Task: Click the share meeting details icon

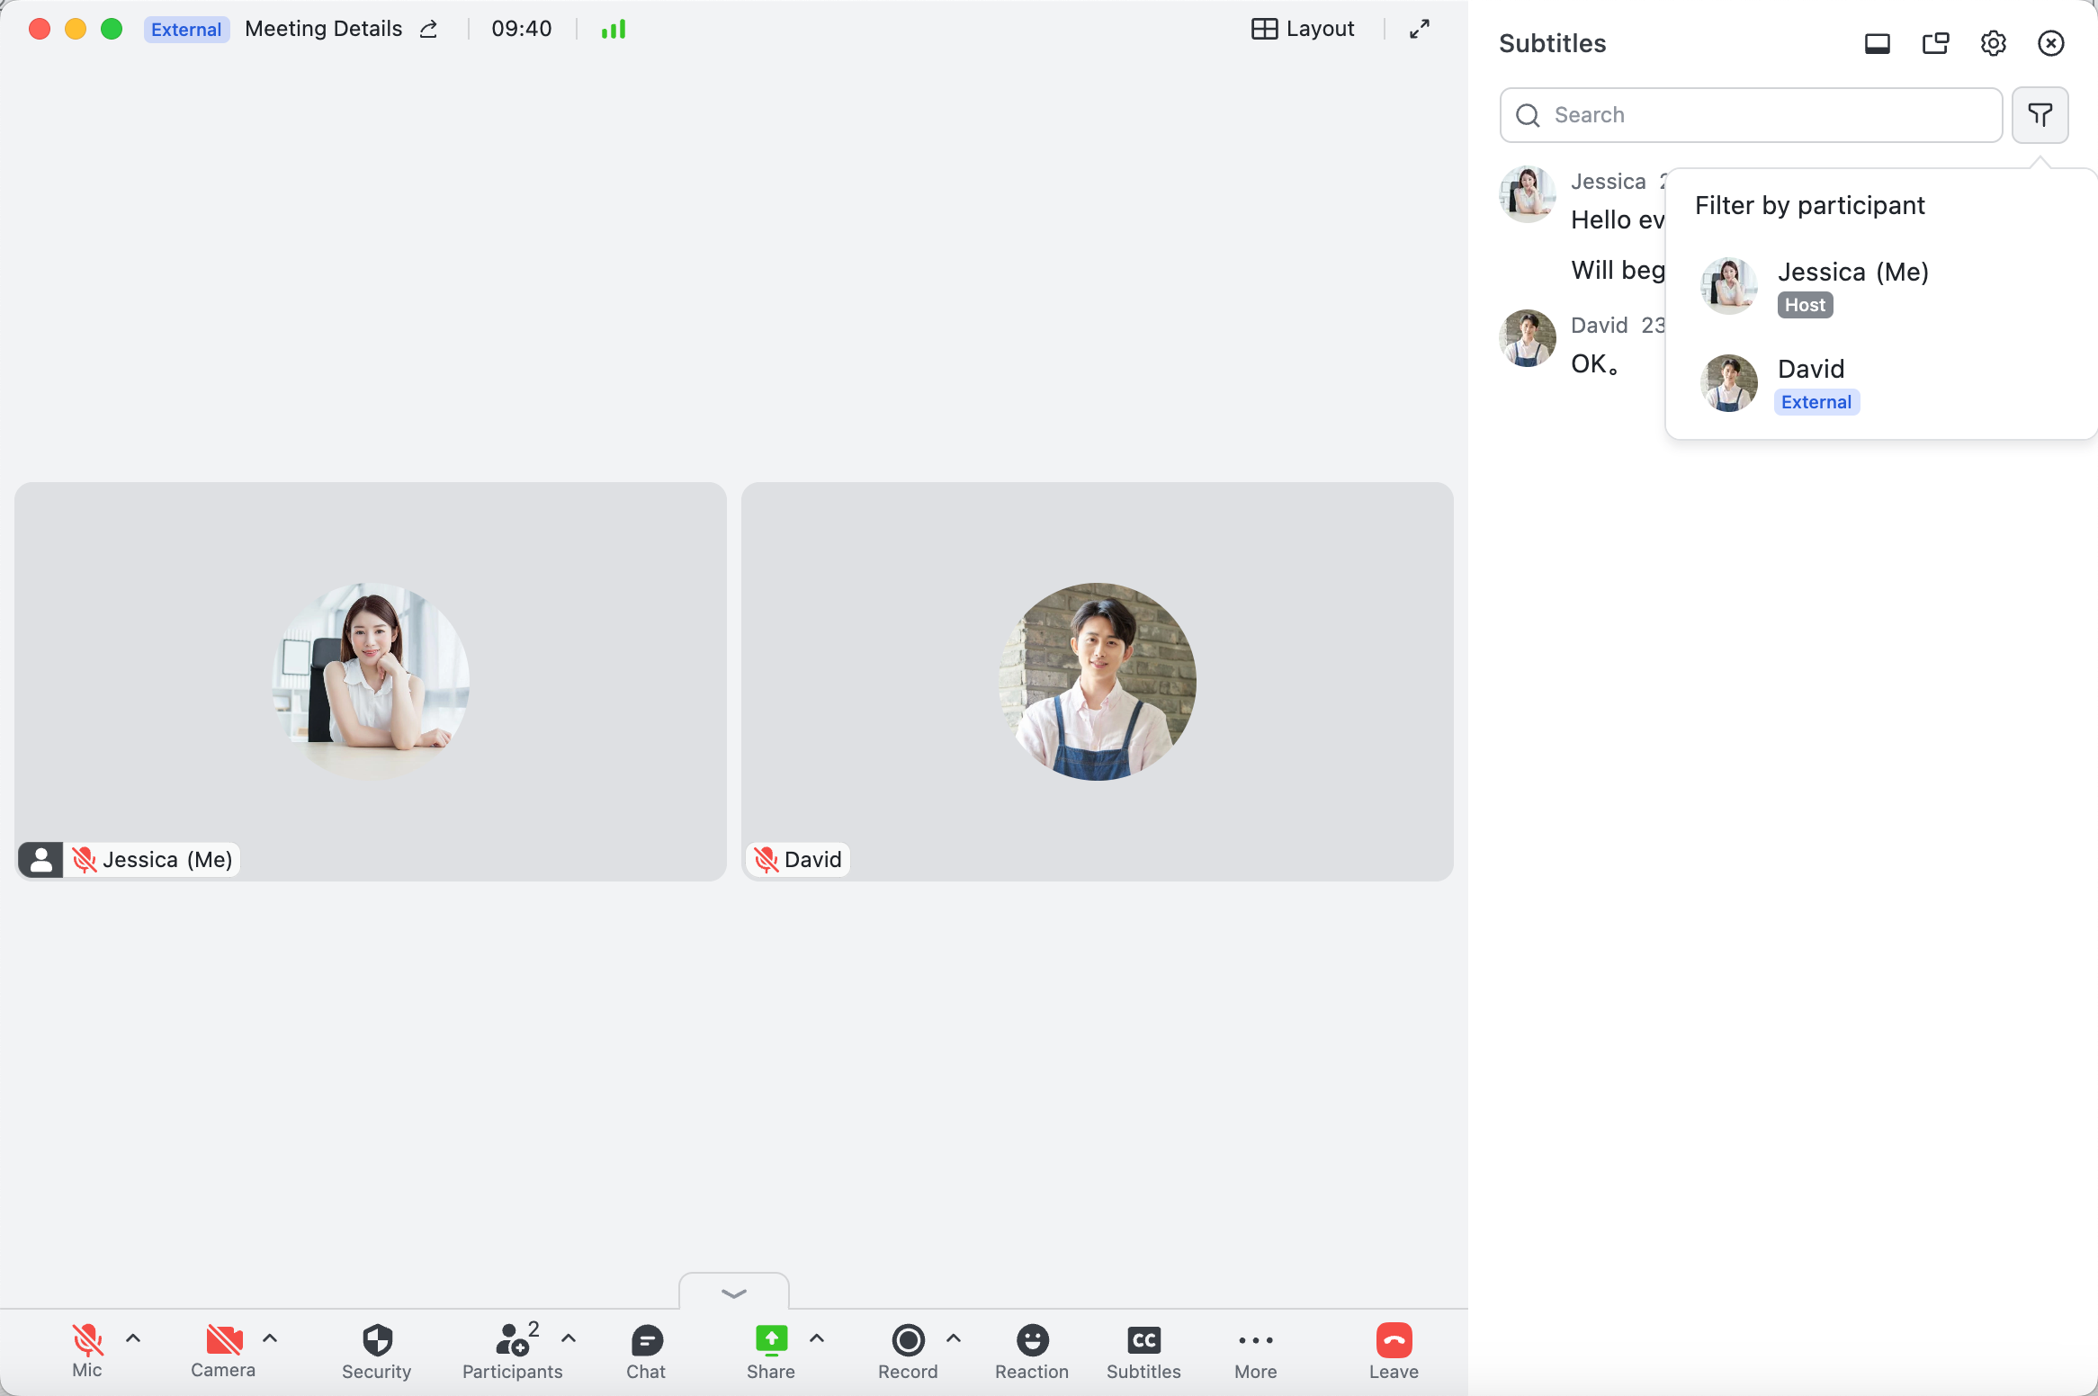Action: click(429, 30)
